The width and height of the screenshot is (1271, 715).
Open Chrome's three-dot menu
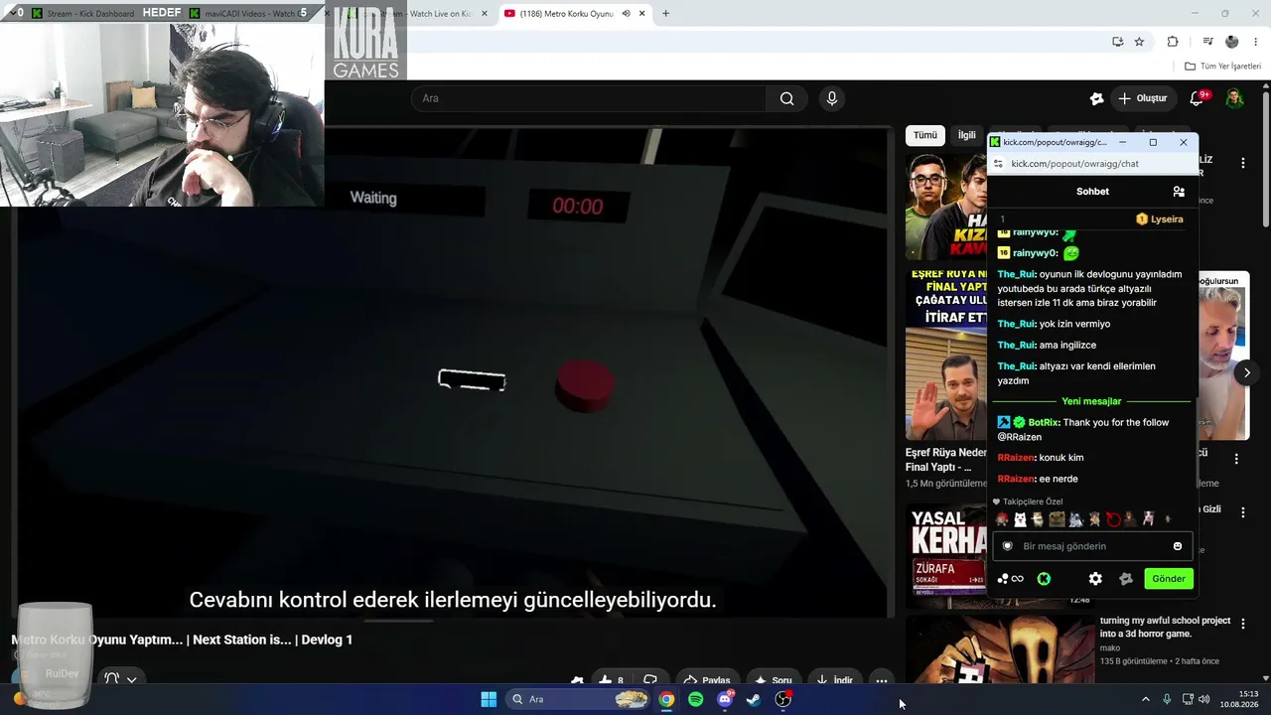pyautogui.click(x=1255, y=42)
